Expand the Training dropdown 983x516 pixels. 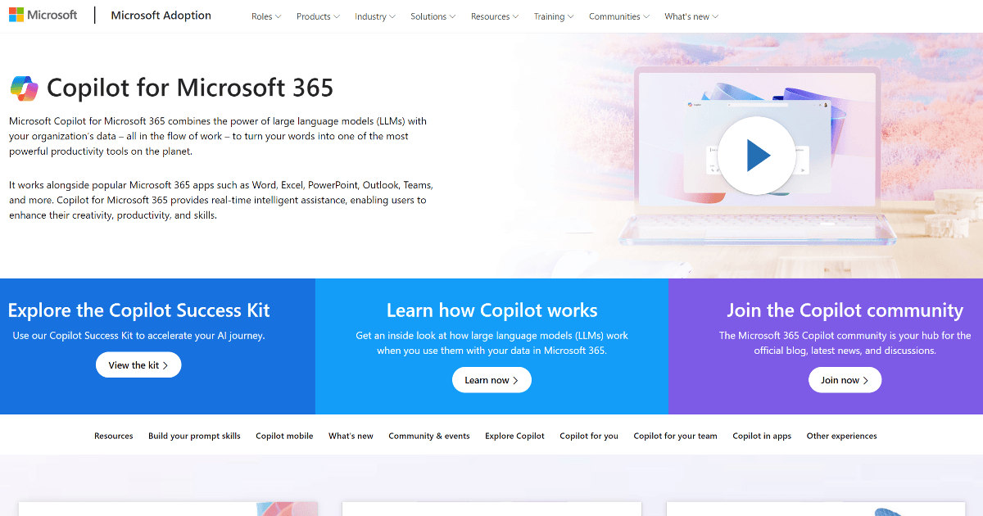553,16
